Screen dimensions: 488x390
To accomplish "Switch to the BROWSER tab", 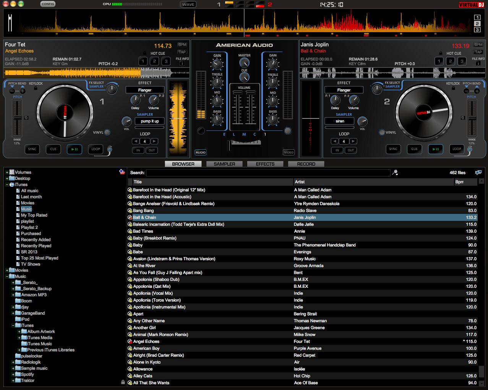I will [x=183, y=164].
